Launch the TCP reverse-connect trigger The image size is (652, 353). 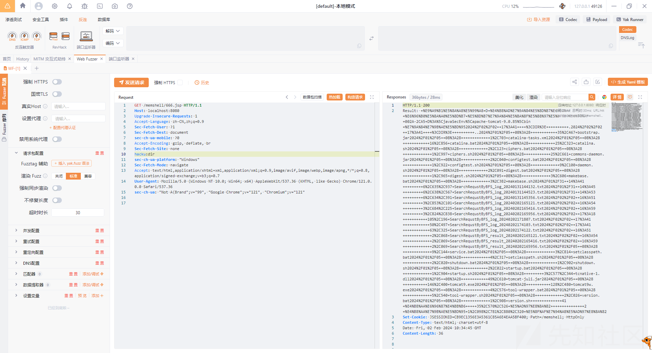[37, 36]
